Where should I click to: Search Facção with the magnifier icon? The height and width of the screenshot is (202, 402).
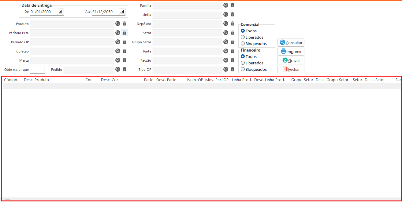click(226, 60)
